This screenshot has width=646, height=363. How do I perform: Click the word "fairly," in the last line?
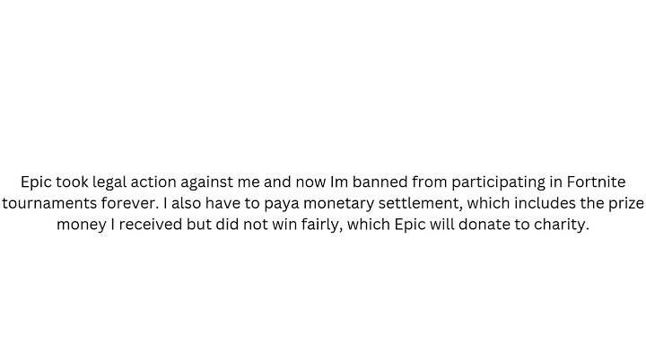pos(322,226)
